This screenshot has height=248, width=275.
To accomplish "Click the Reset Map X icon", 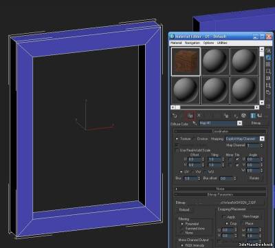I will click(x=199, y=115).
